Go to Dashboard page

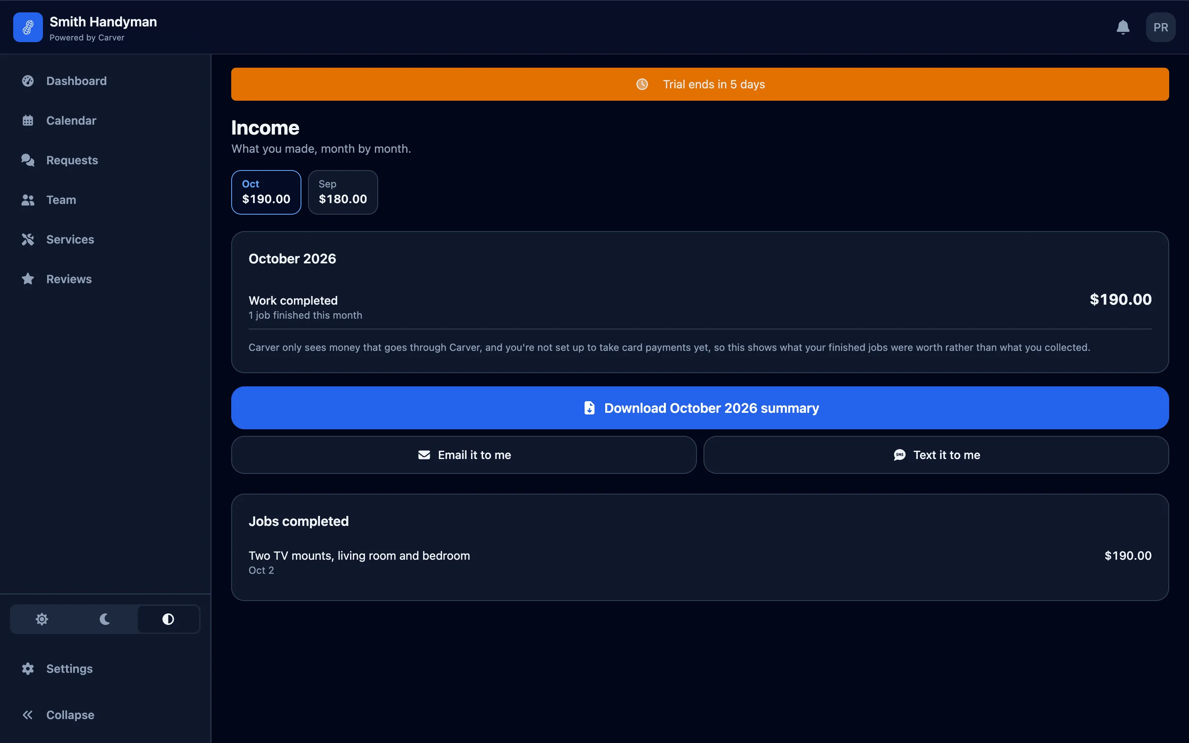[x=106, y=81]
